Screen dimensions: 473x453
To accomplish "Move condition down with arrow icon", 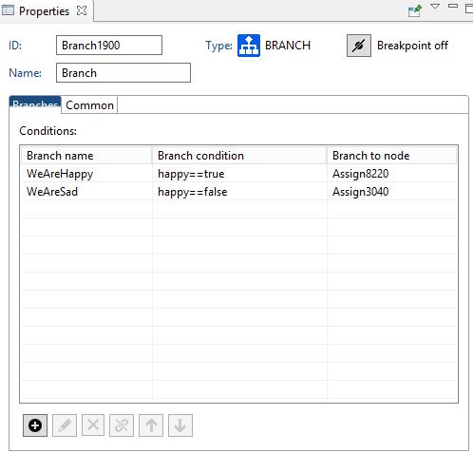I will click(180, 425).
